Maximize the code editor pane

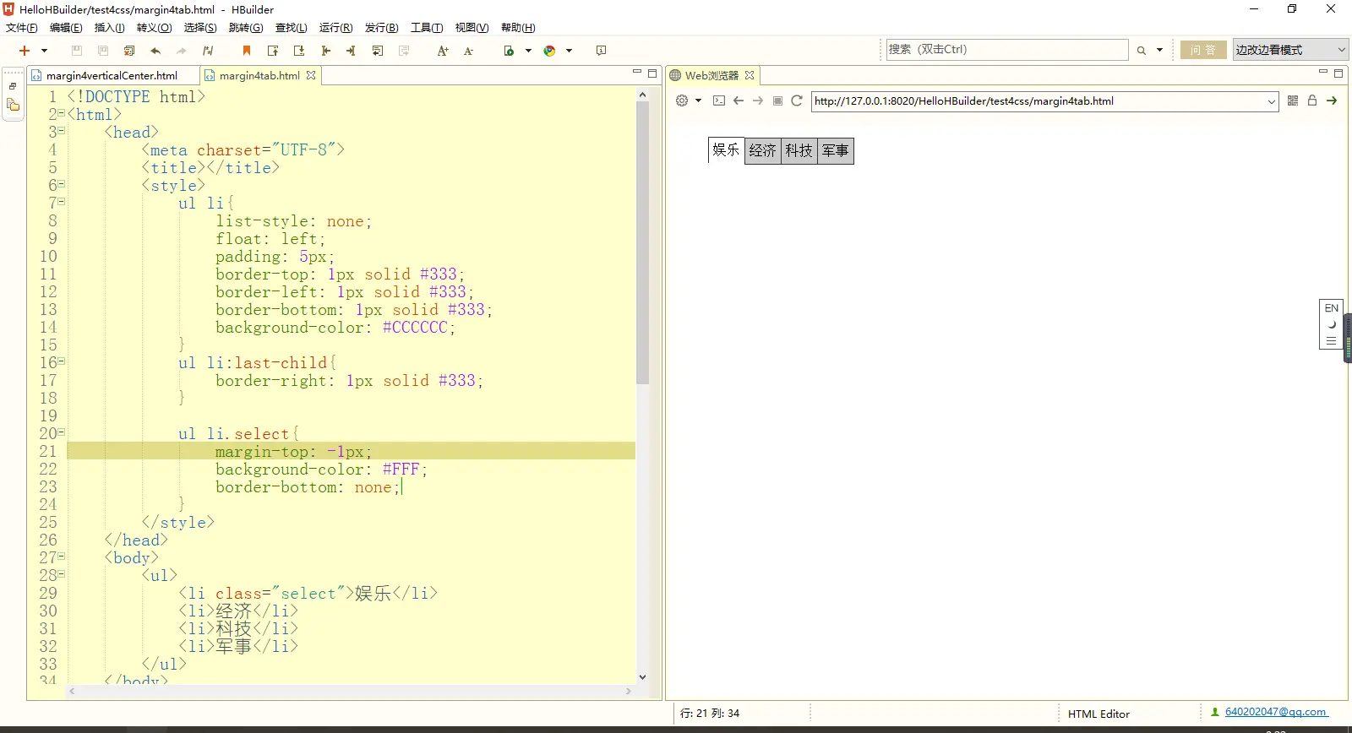652,73
